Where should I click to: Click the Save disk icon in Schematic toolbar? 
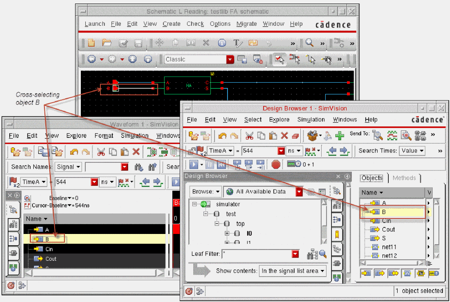138,43
